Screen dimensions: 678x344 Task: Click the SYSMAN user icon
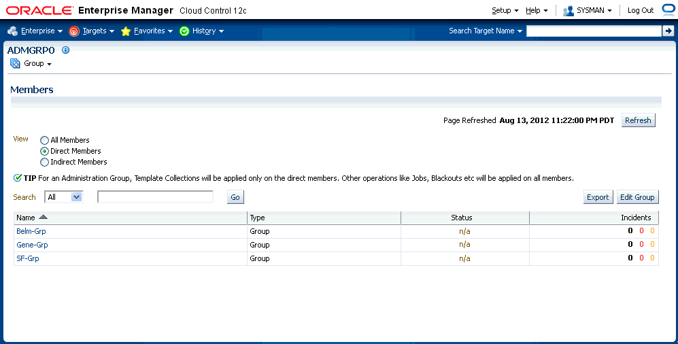568,11
